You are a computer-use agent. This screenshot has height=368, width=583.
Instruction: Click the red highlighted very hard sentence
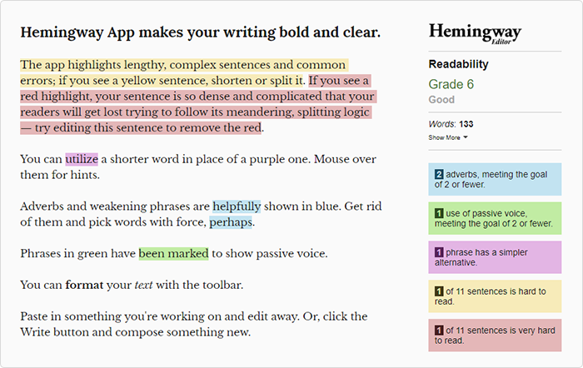click(197, 104)
